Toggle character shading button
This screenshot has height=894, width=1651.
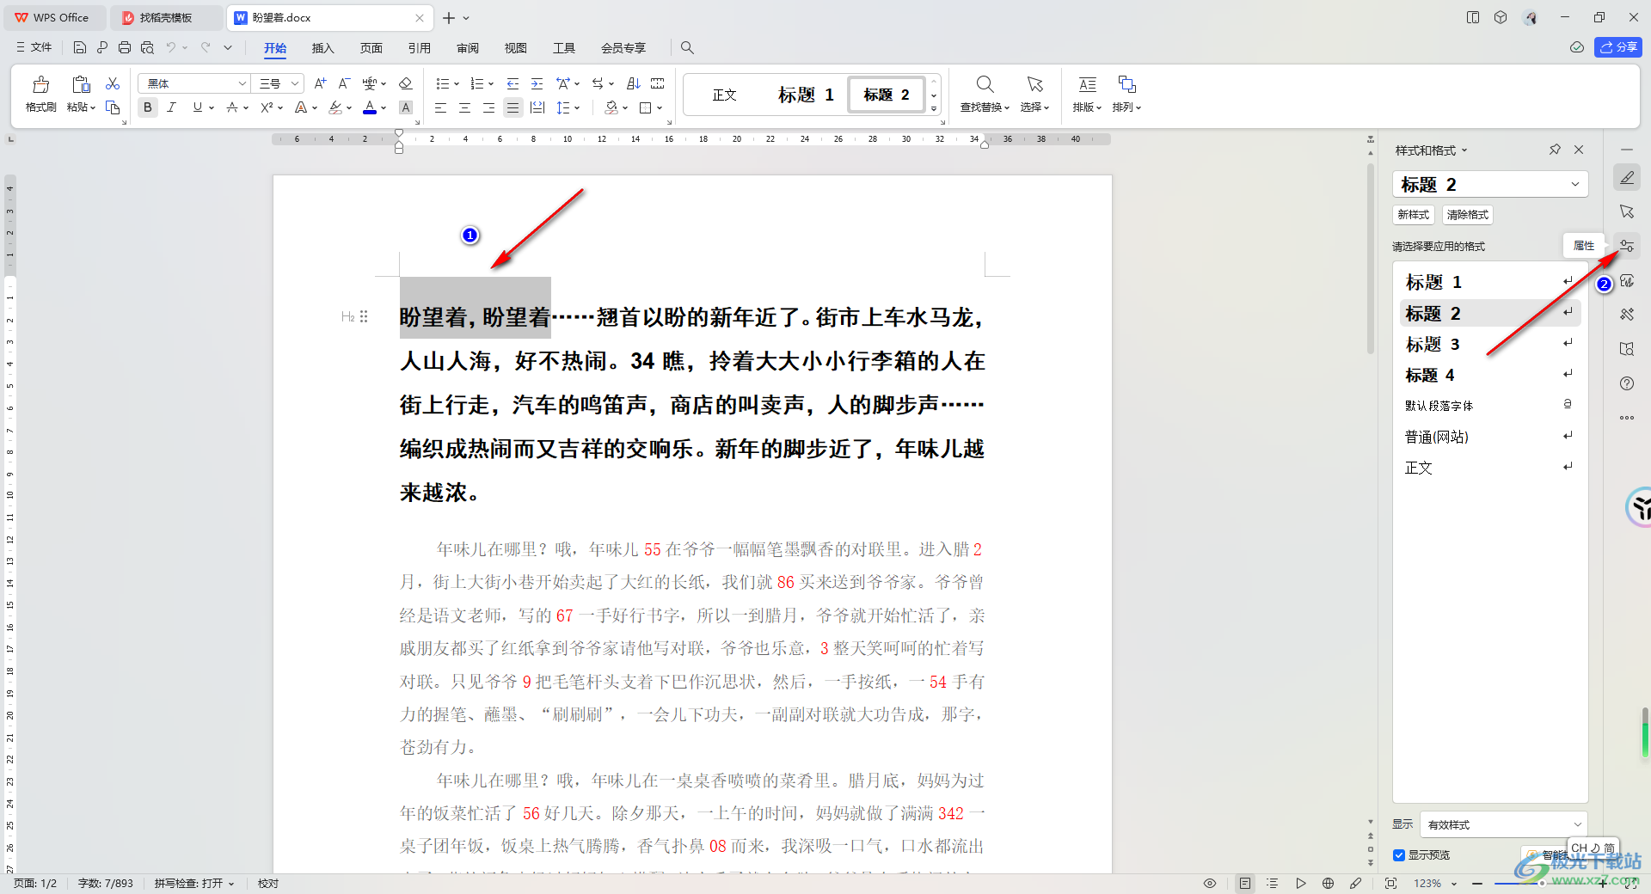tap(406, 107)
